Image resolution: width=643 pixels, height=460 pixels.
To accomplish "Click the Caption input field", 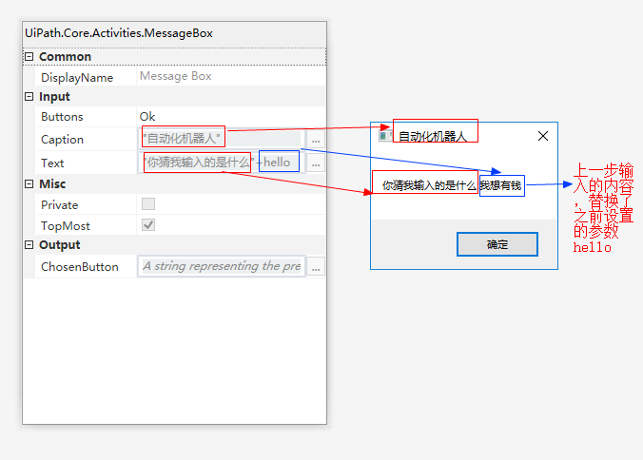I will [x=222, y=139].
